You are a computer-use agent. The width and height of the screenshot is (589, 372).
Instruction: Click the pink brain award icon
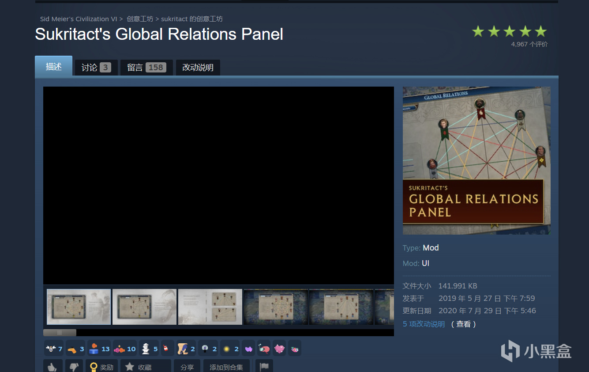pyautogui.click(x=264, y=349)
